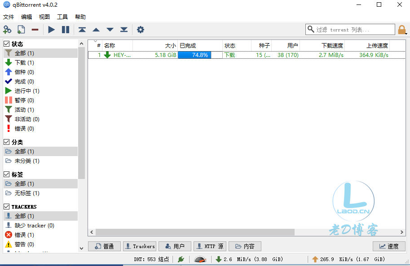410x266 pixels.
Task: Resume torrents with the play icon
Action: pos(52,30)
